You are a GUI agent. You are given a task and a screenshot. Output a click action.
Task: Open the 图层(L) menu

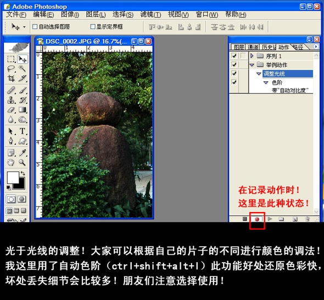coord(96,15)
